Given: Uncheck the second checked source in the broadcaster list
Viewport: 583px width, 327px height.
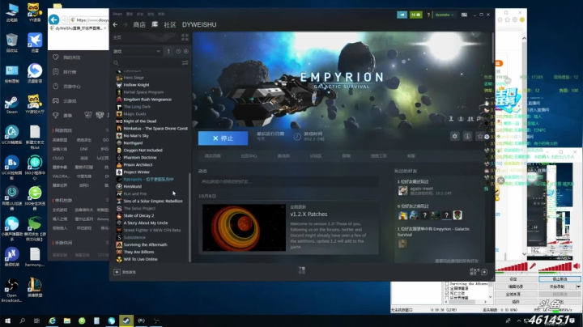Looking at the screenshot, I should (447, 293).
